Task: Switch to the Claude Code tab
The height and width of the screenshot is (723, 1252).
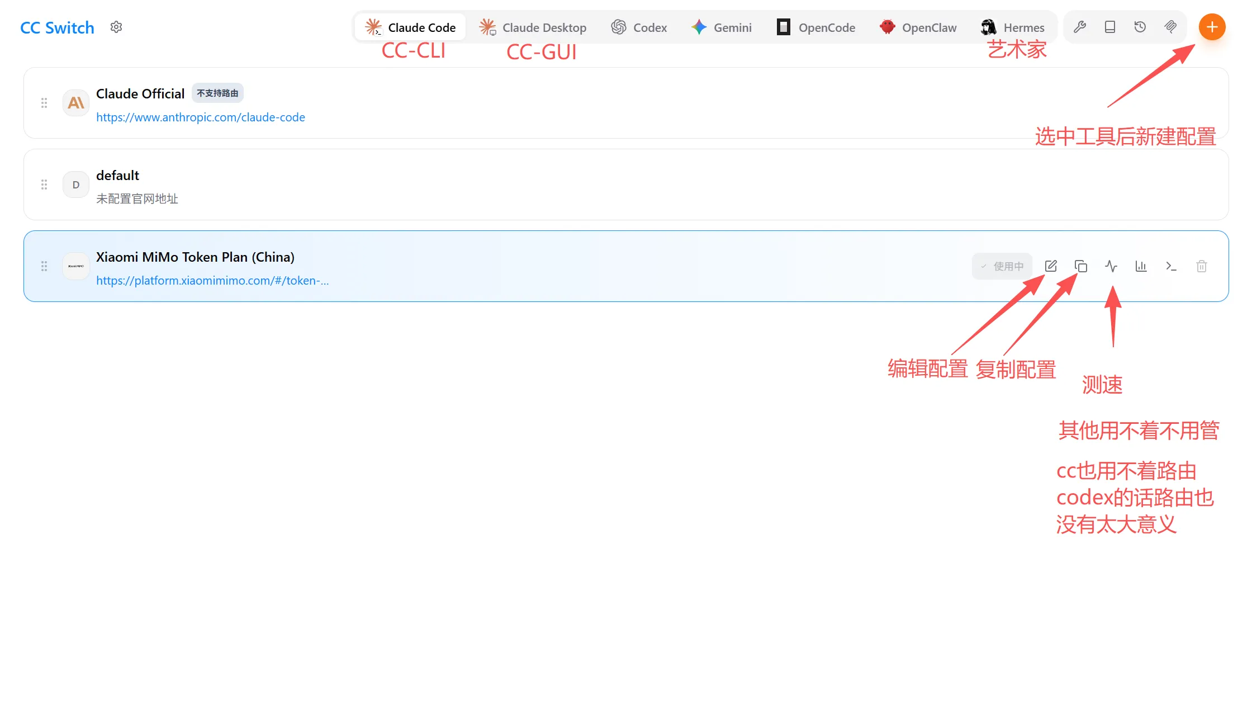Action: point(410,27)
